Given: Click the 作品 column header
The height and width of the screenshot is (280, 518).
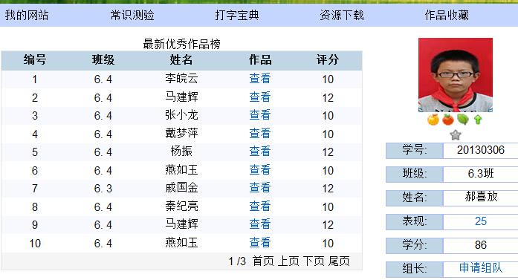Looking at the screenshot, I should 260,60.
